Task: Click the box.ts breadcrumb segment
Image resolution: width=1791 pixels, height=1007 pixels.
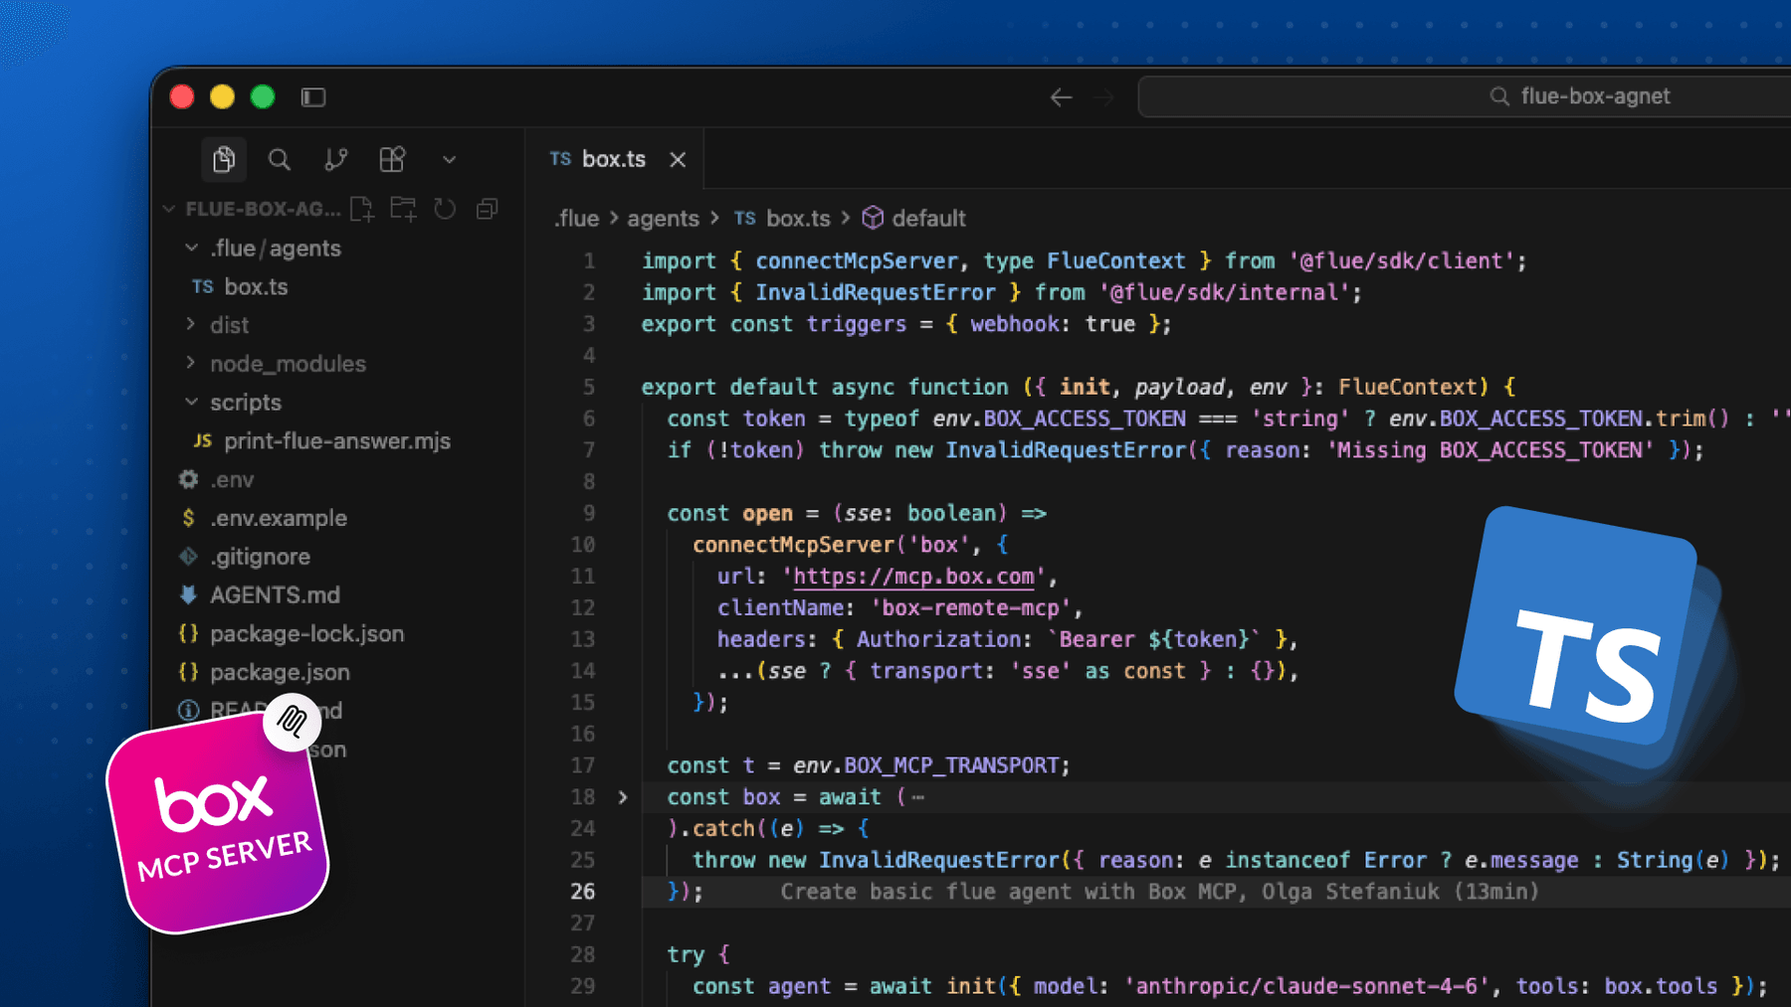Action: click(798, 218)
